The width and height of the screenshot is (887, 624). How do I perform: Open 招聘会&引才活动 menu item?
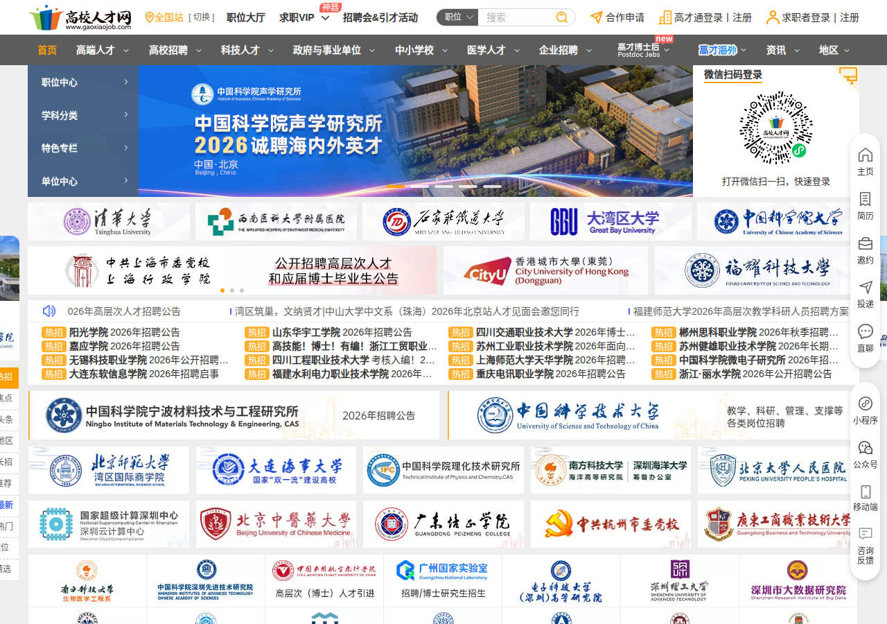(x=380, y=17)
